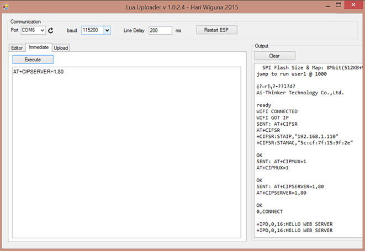Click "SENT: AT+CIPSERVER=1,80" output line
The height and width of the screenshot is (251, 365).
[290, 186]
